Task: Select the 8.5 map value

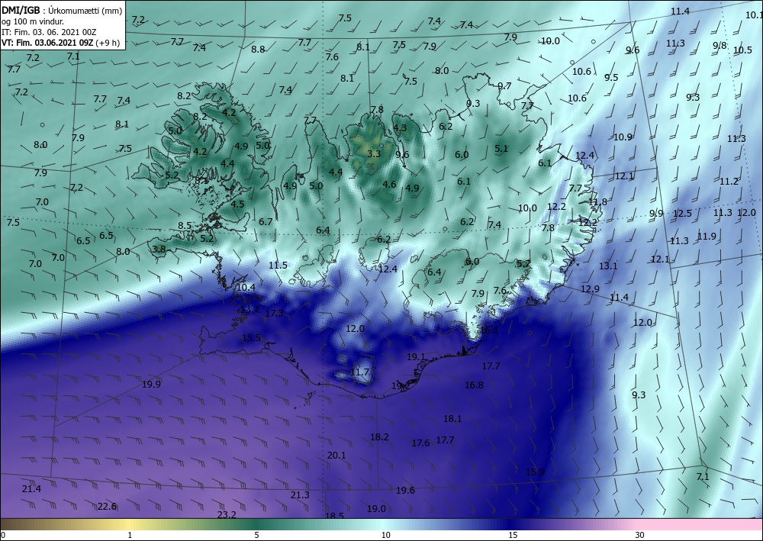Action: [185, 225]
